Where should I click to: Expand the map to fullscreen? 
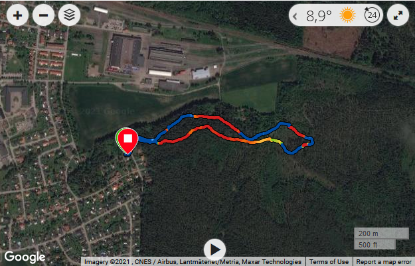(398, 15)
